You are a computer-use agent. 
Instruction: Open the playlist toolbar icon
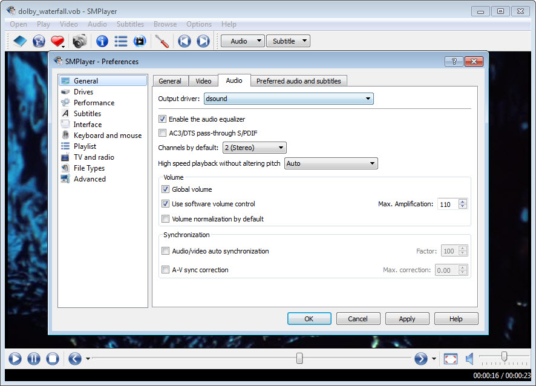click(120, 41)
